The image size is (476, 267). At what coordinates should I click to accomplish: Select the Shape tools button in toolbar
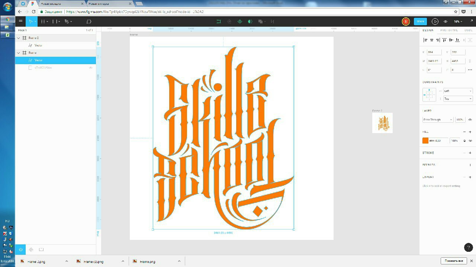point(54,22)
